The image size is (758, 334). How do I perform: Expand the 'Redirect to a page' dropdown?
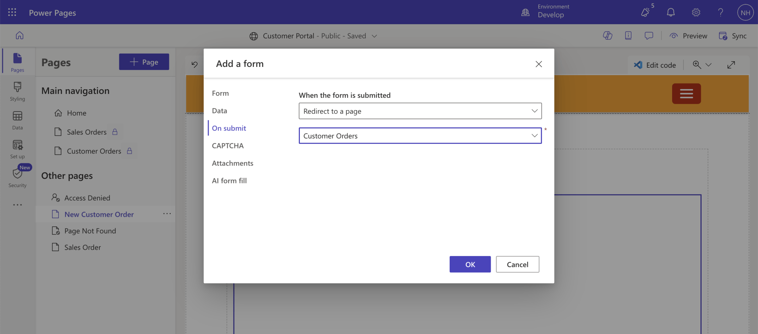pyautogui.click(x=420, y=111)
